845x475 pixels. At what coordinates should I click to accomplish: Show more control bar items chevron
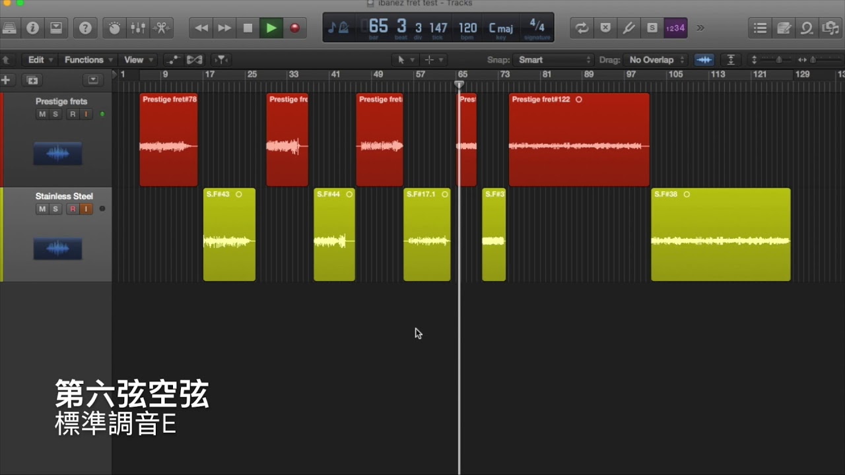(700, 28)
